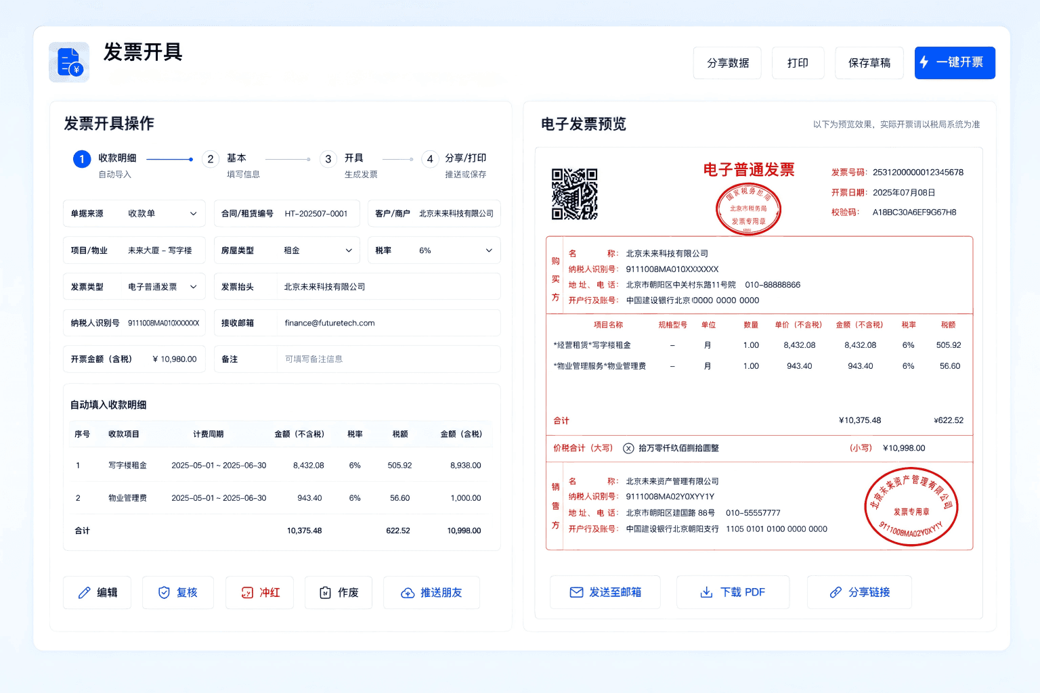Click the 发票抬头 input field
This screenshot has height=693, width=1040.
357,287
